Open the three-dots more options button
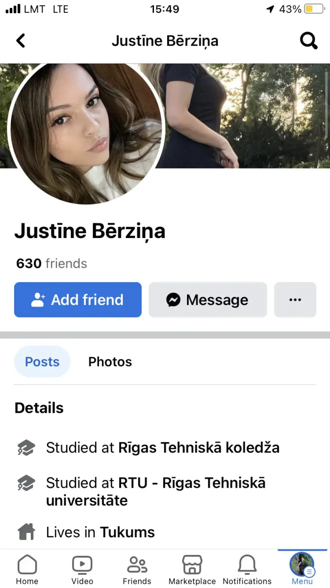This screenshot has height=588, width=330. (x=295, y=300)
